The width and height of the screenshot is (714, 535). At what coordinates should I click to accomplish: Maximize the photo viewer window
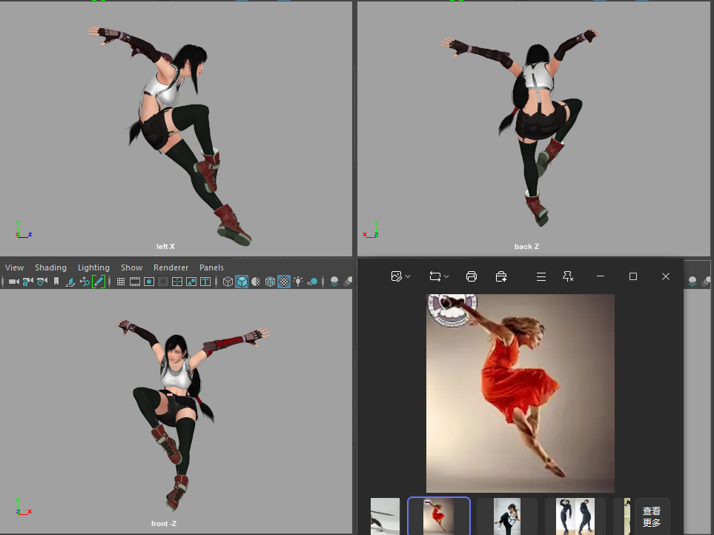633,276
